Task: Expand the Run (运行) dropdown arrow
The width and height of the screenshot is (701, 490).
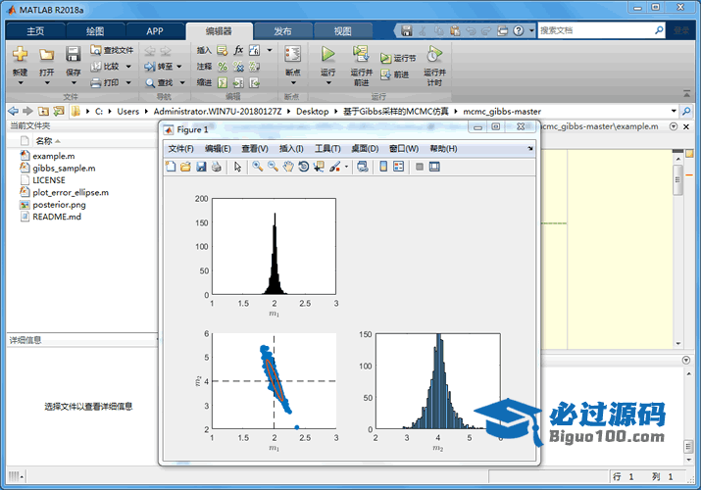Action: [x=328, y=83]
